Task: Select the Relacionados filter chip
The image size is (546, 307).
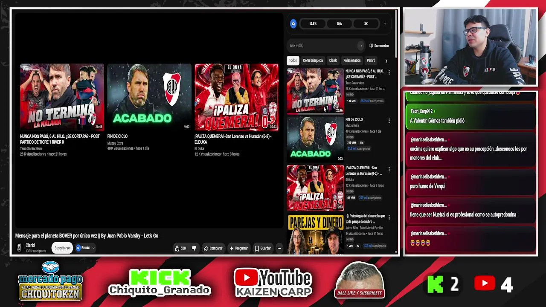Action: coord(352,61)
